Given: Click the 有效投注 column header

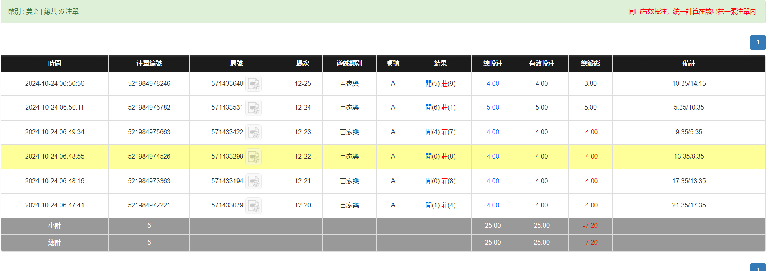Looking at the screenshot, I should (x=542, y=64).
